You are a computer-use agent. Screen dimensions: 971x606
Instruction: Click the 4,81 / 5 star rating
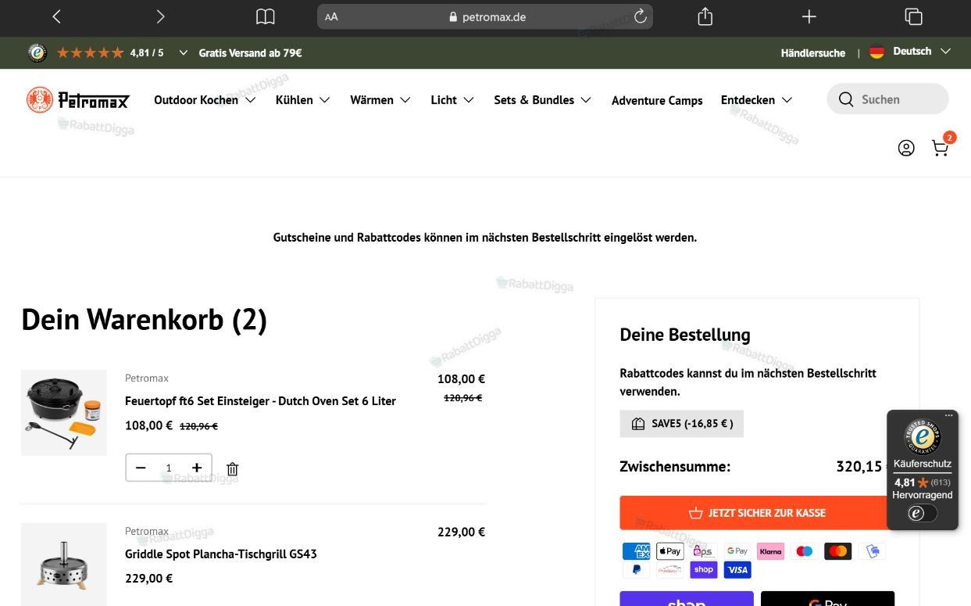pos(110,52)
